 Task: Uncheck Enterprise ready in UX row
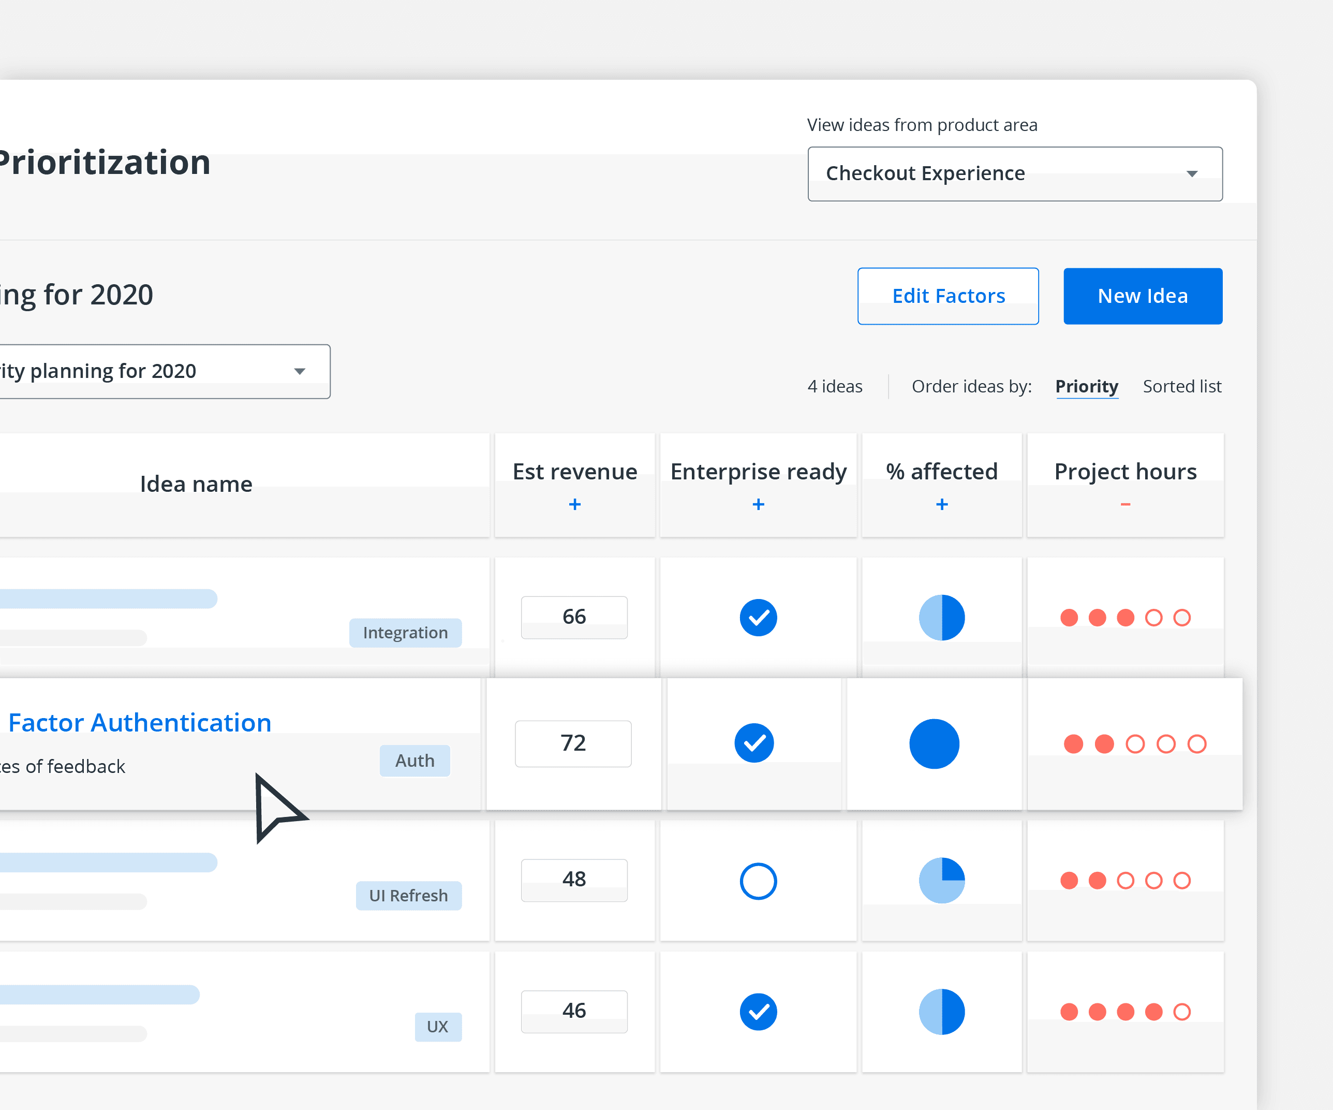click(758, 1011)
